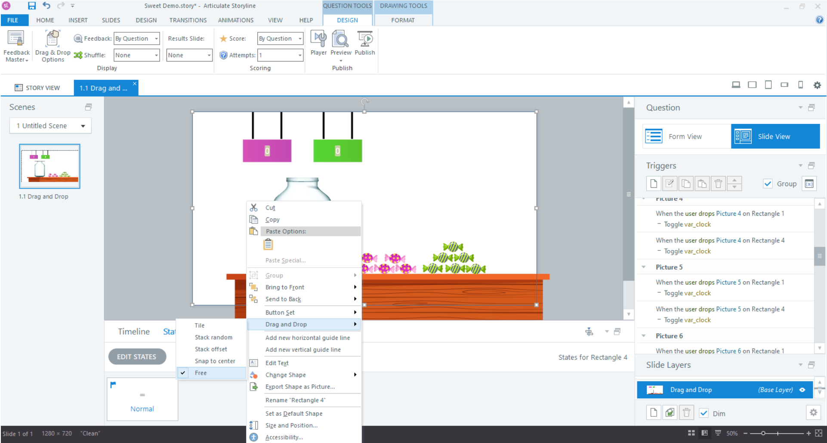Paste trigger in the Triggers panel
Image resolution: width=827 pixels, height=443 pixels.
pyautogui.click(x=702, y=184)
